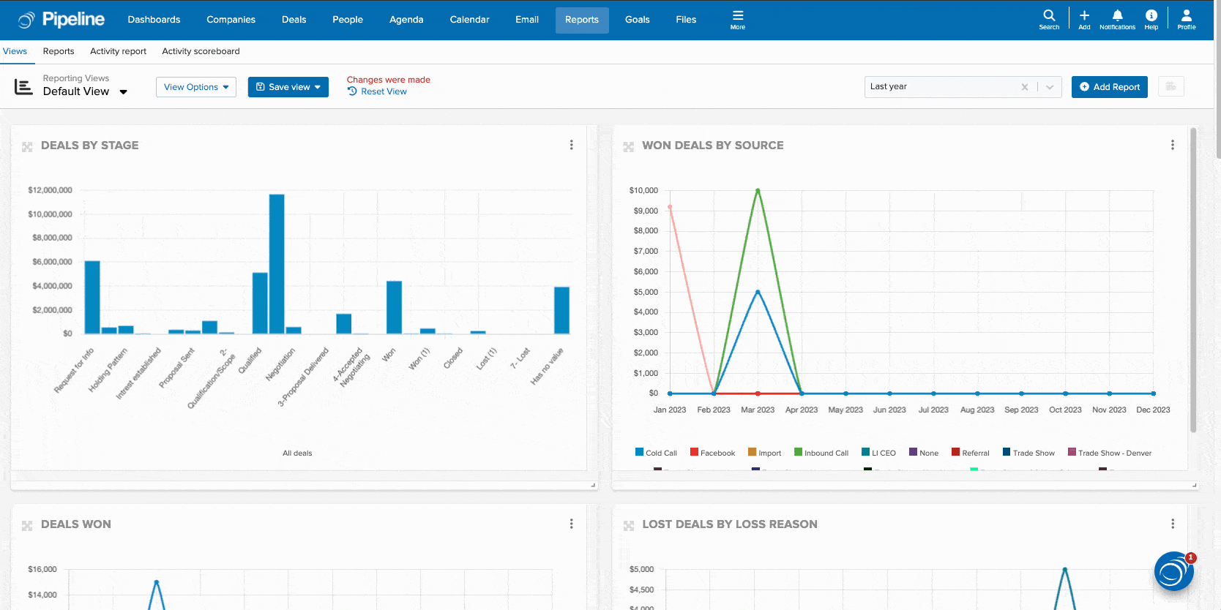Expand the Save view dropdown

point(288,87)
